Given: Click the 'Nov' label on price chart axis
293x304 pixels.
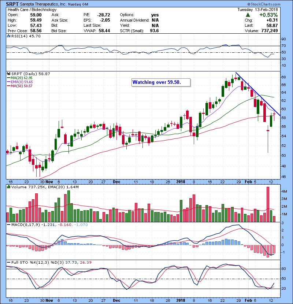Looking at the screenshot, I should point(49,182).
